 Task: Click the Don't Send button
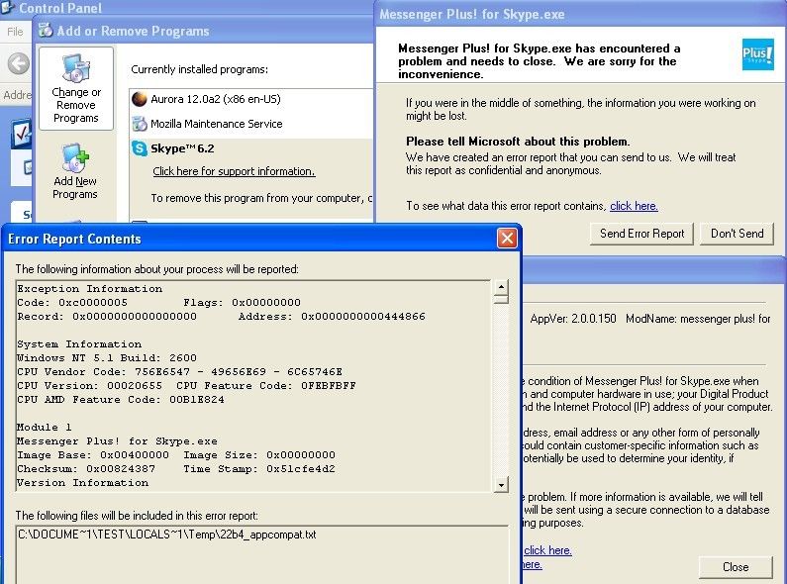coord(737,234)
